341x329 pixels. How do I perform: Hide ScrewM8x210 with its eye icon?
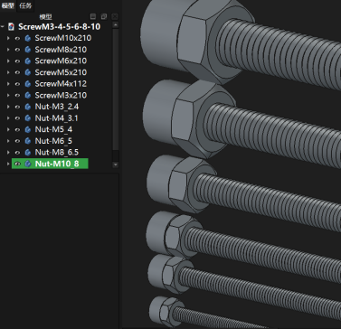click(17, 50)
